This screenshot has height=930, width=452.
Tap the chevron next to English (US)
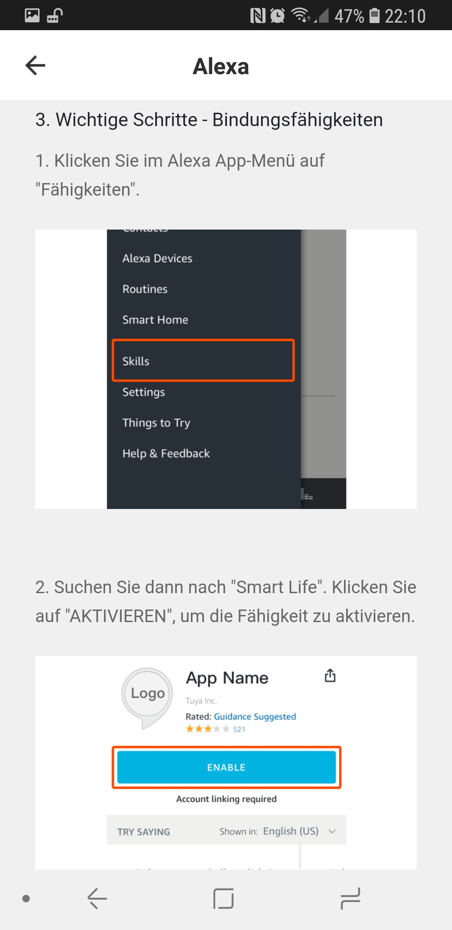point(332,831)
